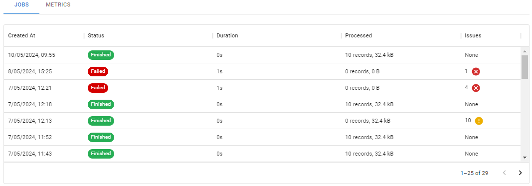The image size is (532, 186).
Task: Sort jobs by Duration column header
Action: [227, 35]
